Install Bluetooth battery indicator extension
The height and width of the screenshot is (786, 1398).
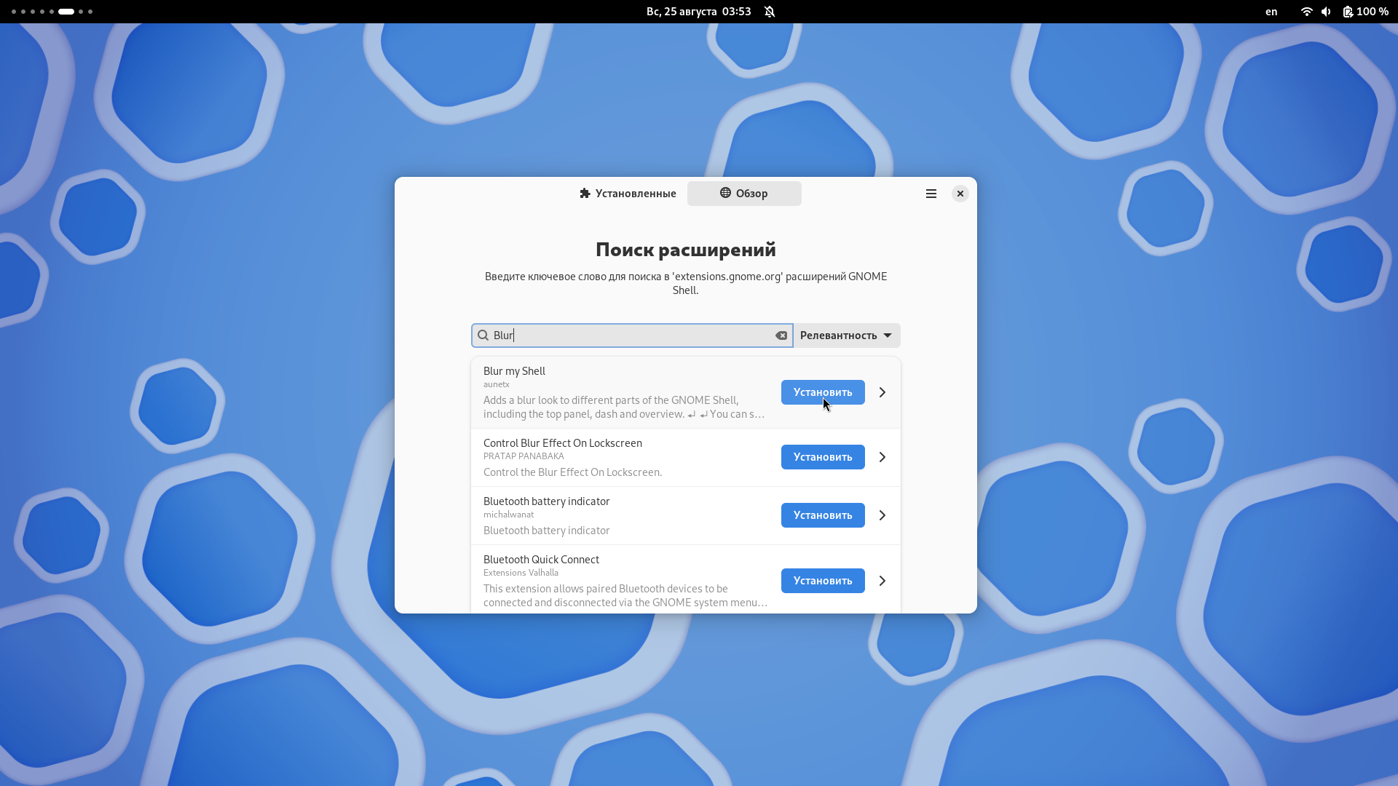click(x=823, y=515)
